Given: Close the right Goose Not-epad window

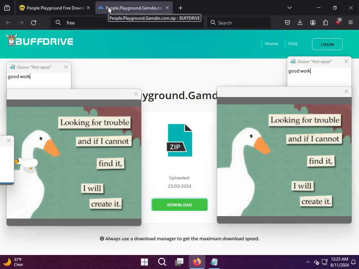Looking at the screenshot, I should pos(346,61).
